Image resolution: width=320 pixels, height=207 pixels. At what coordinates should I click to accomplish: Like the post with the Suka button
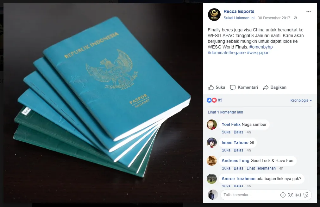point(216,87)
